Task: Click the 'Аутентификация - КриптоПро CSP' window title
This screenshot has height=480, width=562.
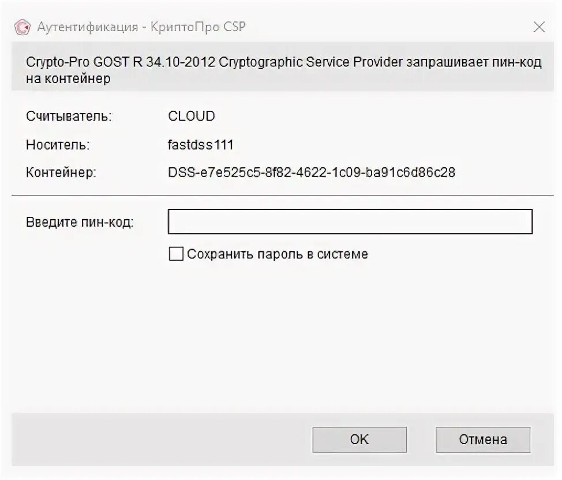Action: (142, 27)
